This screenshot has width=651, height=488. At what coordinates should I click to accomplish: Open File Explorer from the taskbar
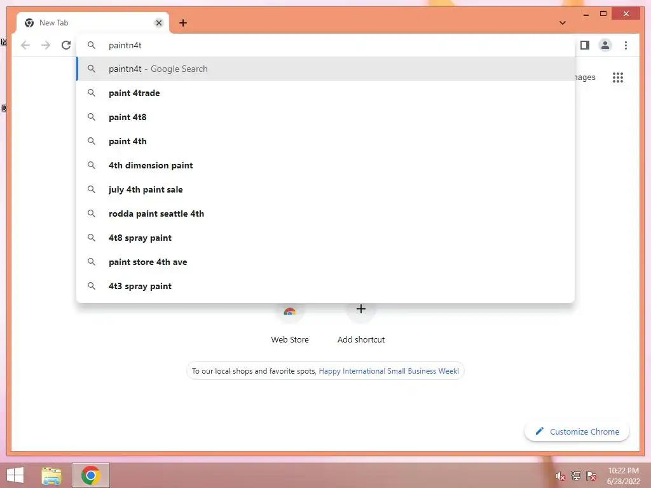pos(51,475)
